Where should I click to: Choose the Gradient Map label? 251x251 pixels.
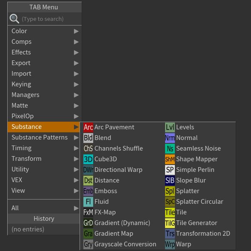point(114,234)
